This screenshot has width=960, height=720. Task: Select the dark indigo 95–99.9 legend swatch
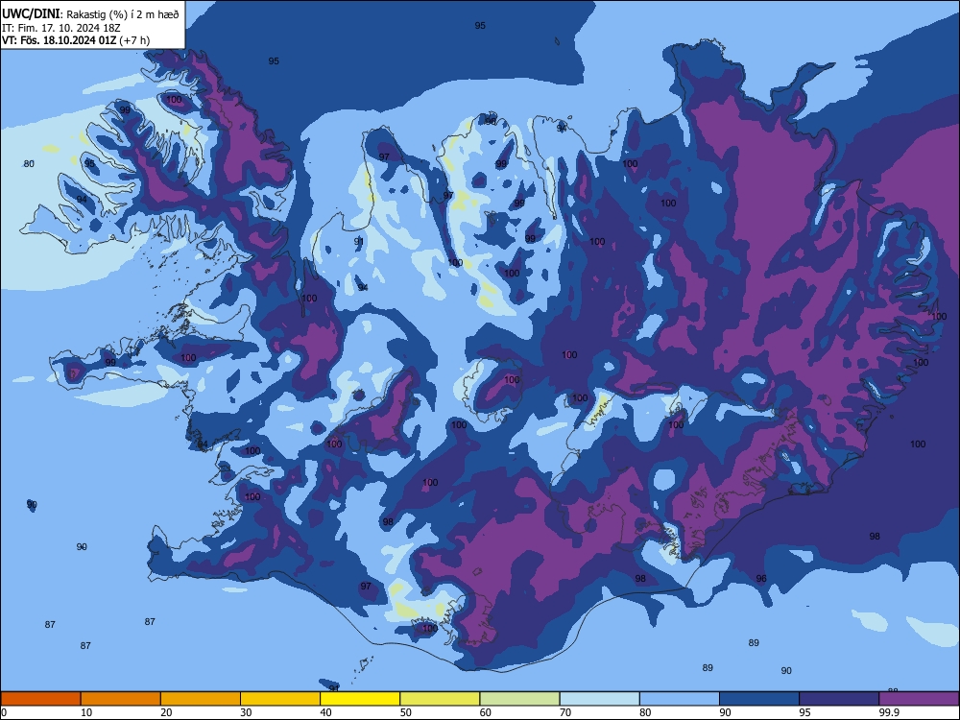pyautogui.click(x=839, y=699)
